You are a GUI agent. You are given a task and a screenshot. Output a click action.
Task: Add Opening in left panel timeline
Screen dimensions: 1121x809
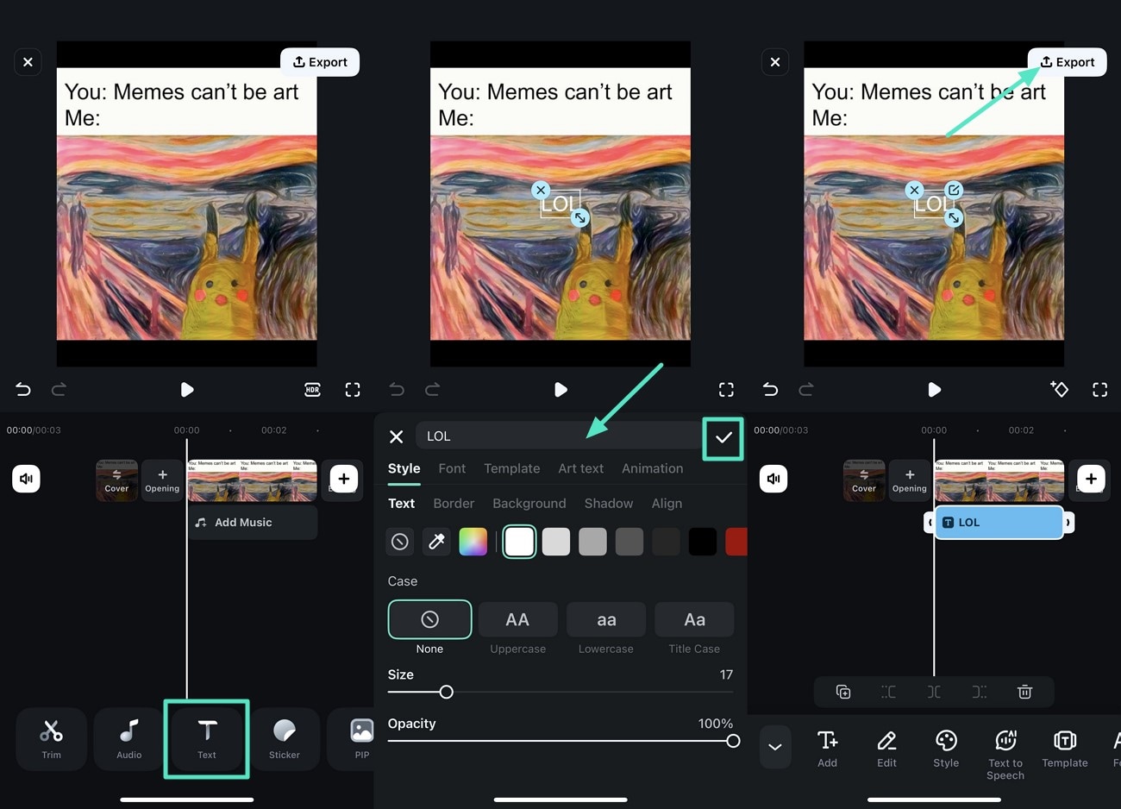(162, 480)
